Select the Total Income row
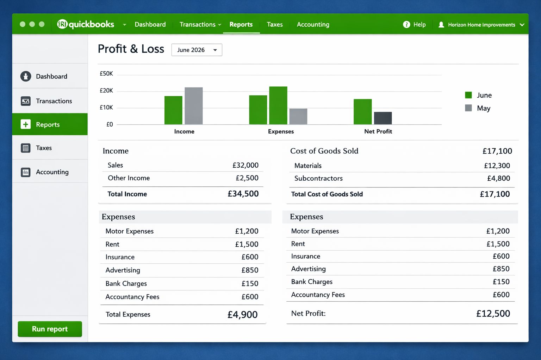 click(x=183, y=194)
